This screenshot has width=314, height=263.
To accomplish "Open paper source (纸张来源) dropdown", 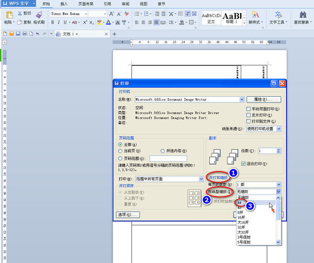I will (279, 129).
